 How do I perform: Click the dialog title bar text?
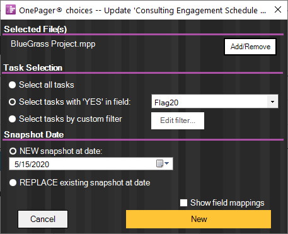142,10
